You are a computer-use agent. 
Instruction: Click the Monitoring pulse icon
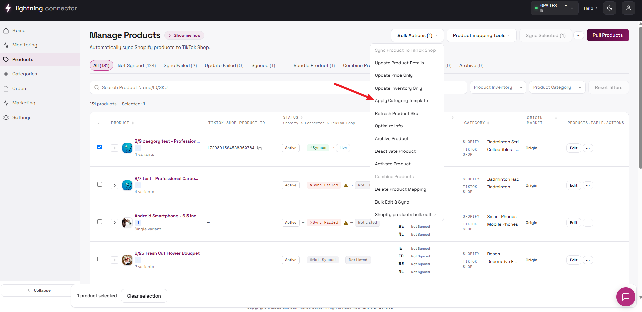pyautogui.click(x=6, y=45)
